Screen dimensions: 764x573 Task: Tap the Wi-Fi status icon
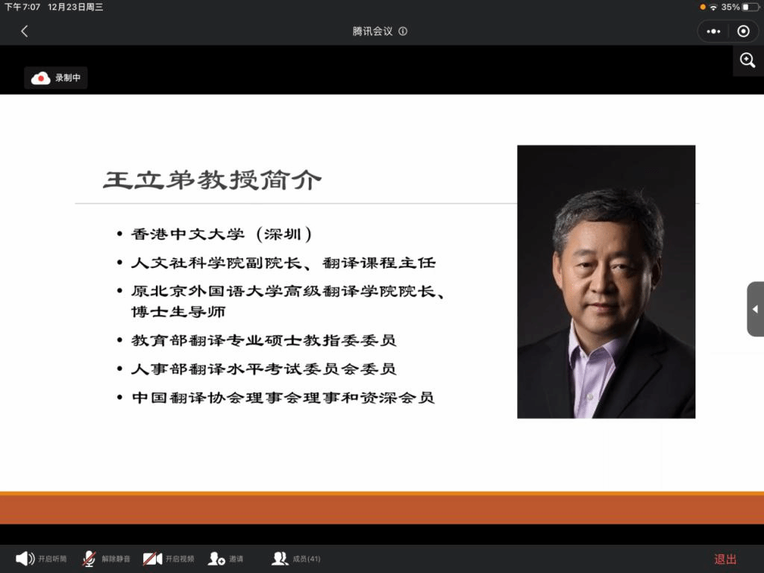pyautogui.click(x=713, y=7)
